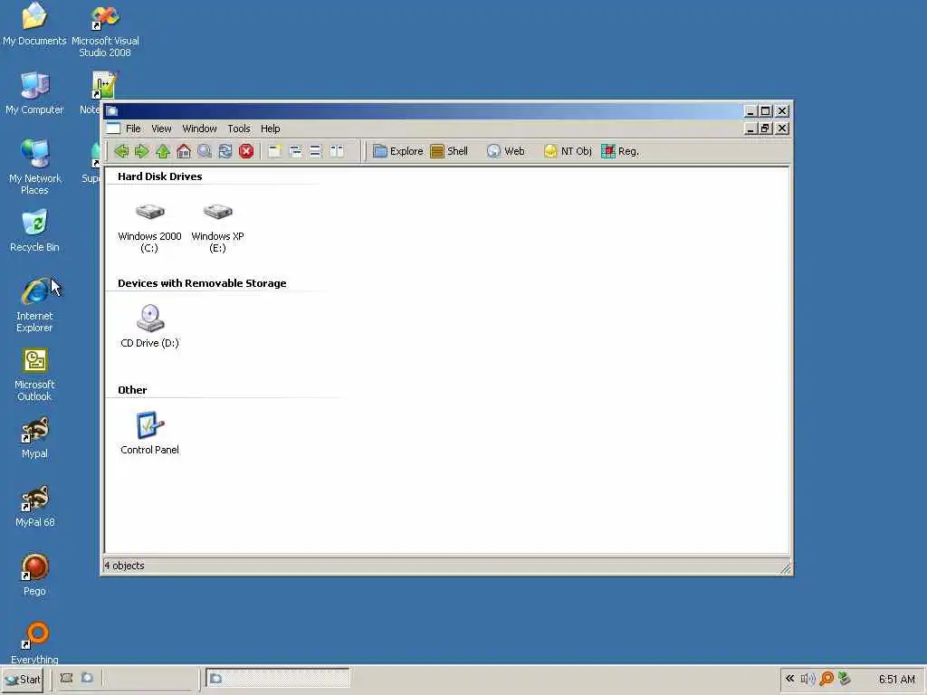The height and width of the screenshot is (695, 927).
Task: Select the Control Panel icon
Action: pos(149,433)
